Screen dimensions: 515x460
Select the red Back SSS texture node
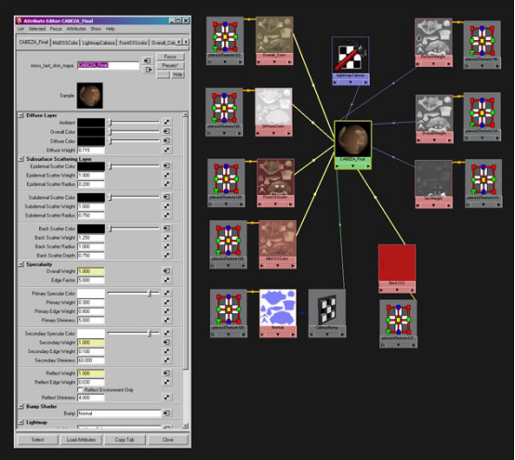click(x=397, y=269)
